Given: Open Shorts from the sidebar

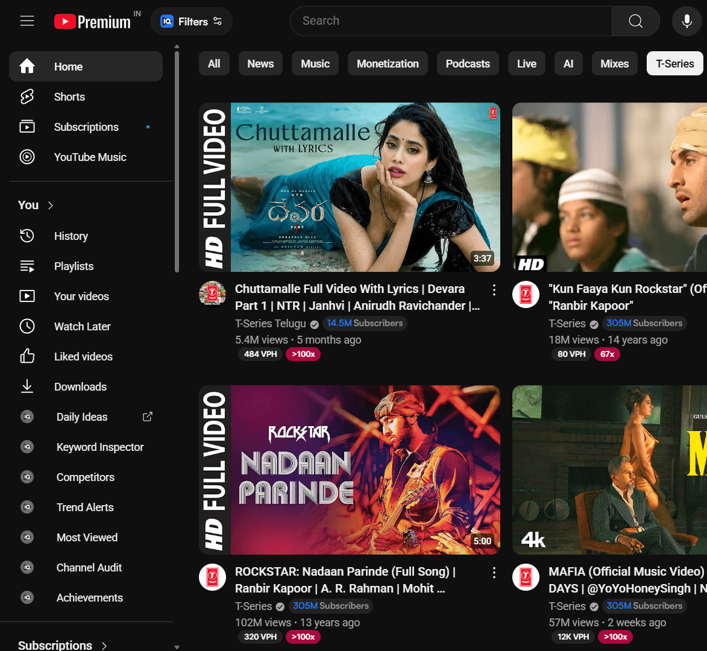Looking at the screenshot, I should (x=69, y=97).
